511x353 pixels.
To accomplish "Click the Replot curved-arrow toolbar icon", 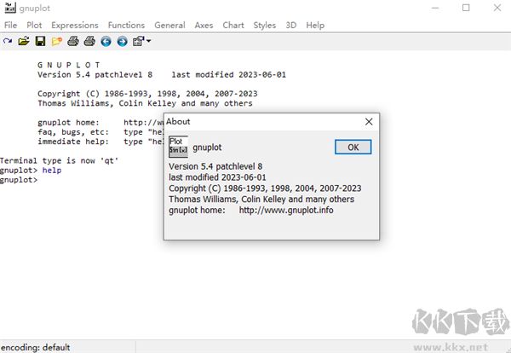I will 8,42.
